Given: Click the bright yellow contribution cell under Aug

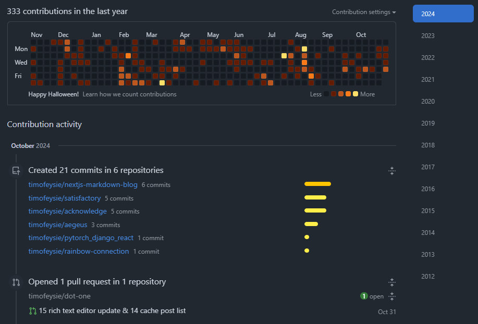Looking at the screenshot, I should coord(304,49).
